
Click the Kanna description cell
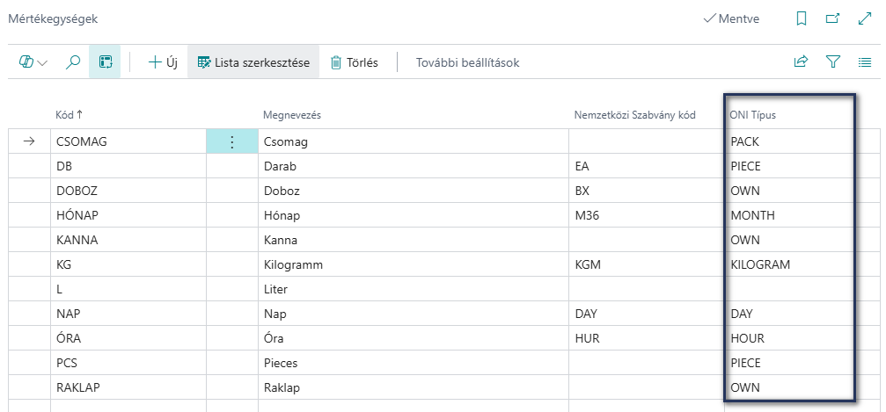click(x=414, y=240)
